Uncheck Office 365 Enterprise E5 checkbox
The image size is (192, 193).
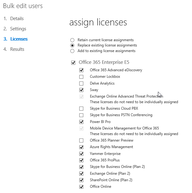tap(73, 63)
